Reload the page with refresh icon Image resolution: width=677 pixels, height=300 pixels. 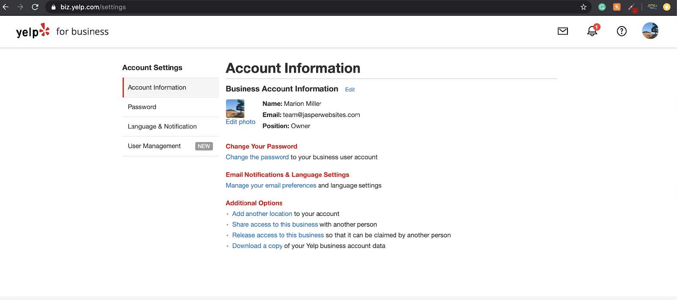tap(35, 7)
